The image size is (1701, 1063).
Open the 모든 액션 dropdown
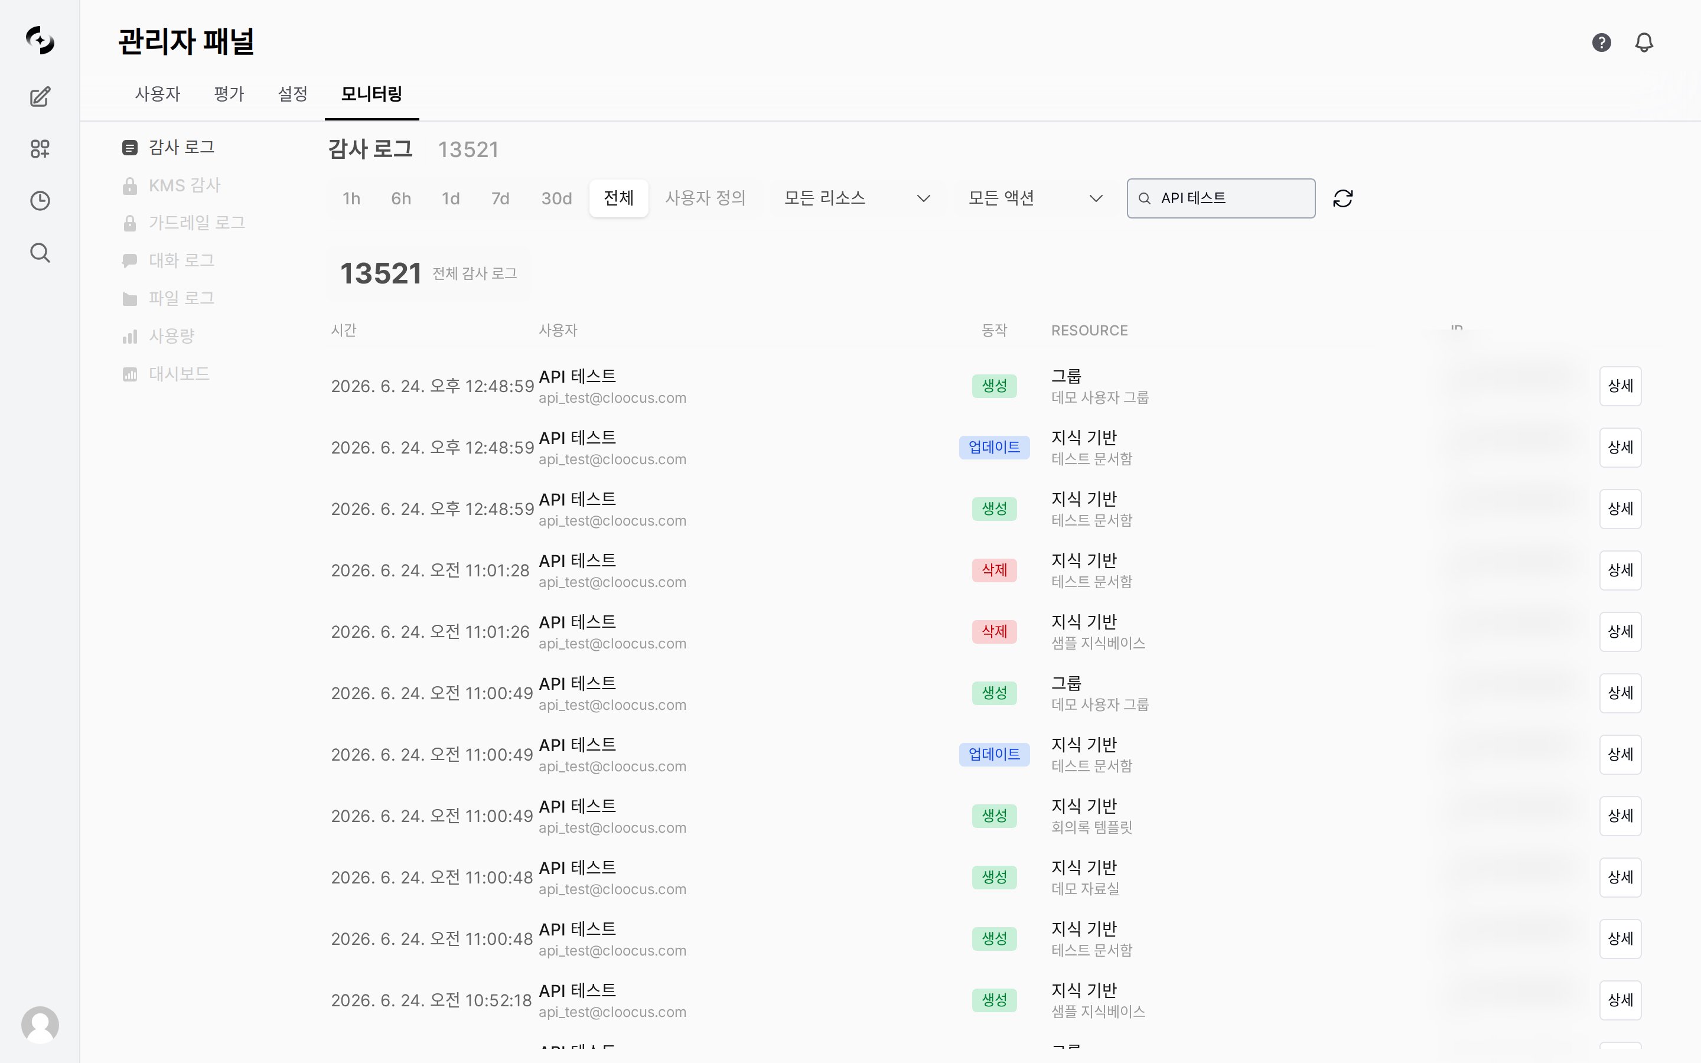pos(1035,198)
